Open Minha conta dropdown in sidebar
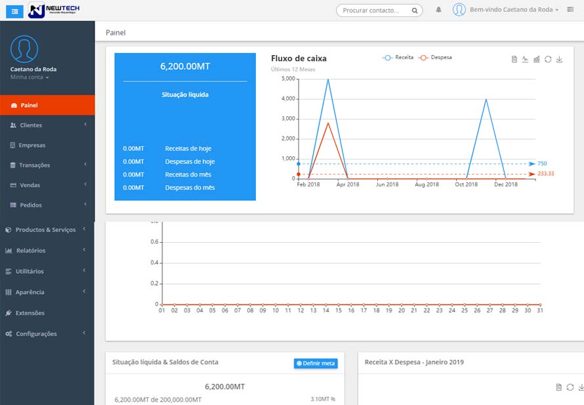 [x=30, y=77]
